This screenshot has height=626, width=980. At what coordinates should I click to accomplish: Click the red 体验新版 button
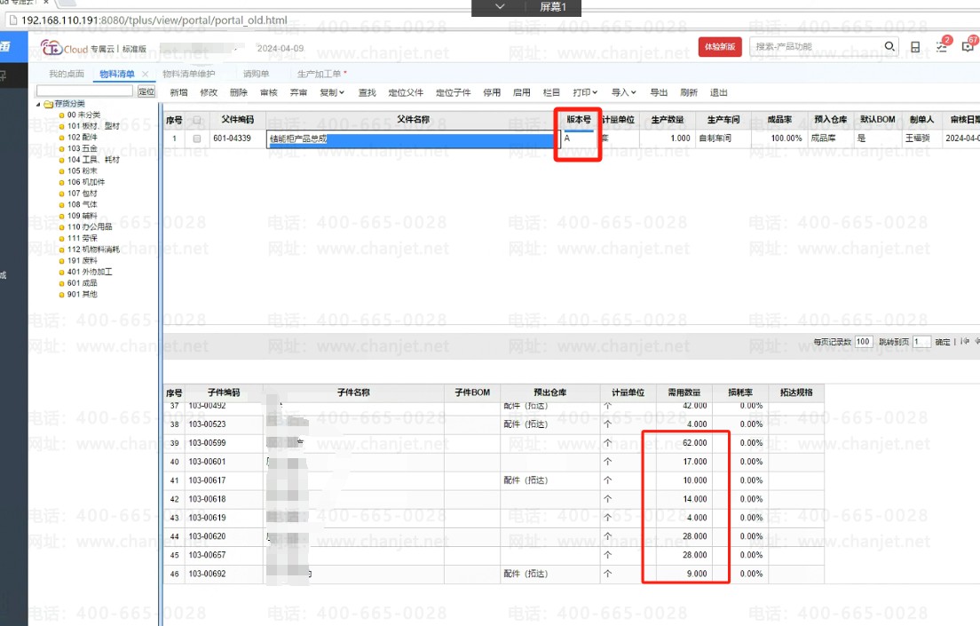pyautogui.click(x=719, y=47)
